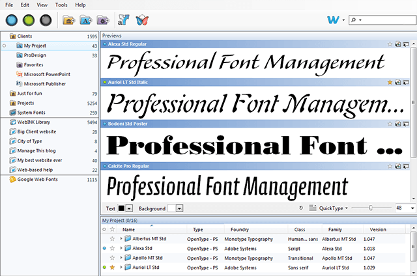The height and width of the screenshot is (276, 417).
Task: Toggle favorite star on Alexa Std Regular preview
Action: click(x=390, y=44)
